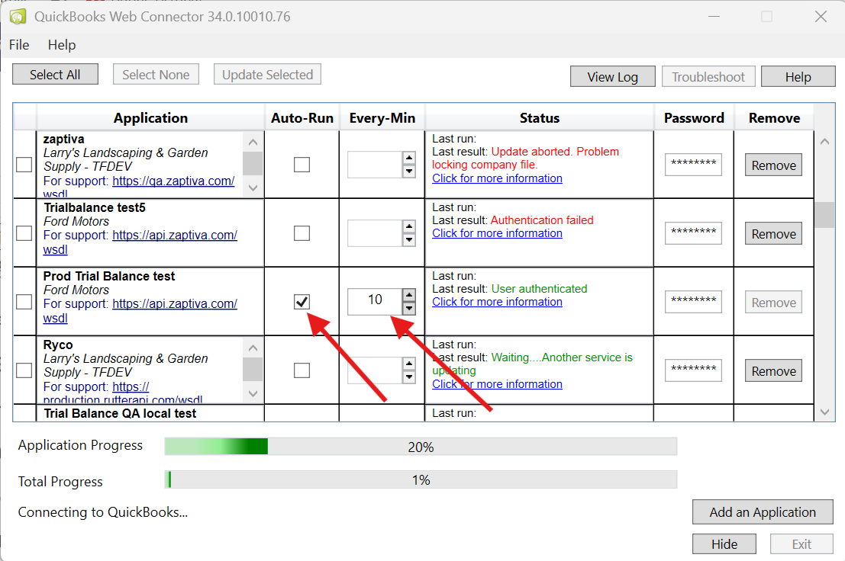845x561 pixels.
Task: Select the Trialbalance test5 row checkbox
Action: (x=24, y=233)
